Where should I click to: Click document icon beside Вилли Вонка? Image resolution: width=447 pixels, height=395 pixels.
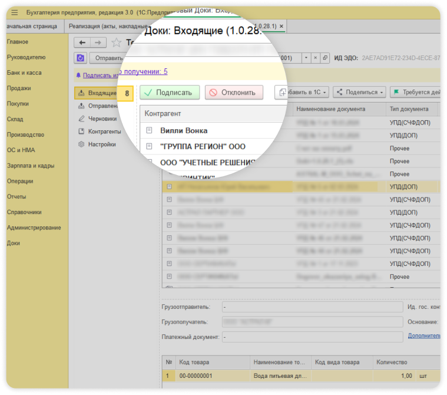coord(150,130)
